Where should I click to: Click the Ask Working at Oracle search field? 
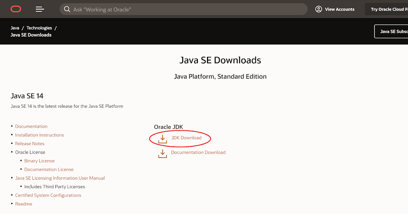(184, 9)
